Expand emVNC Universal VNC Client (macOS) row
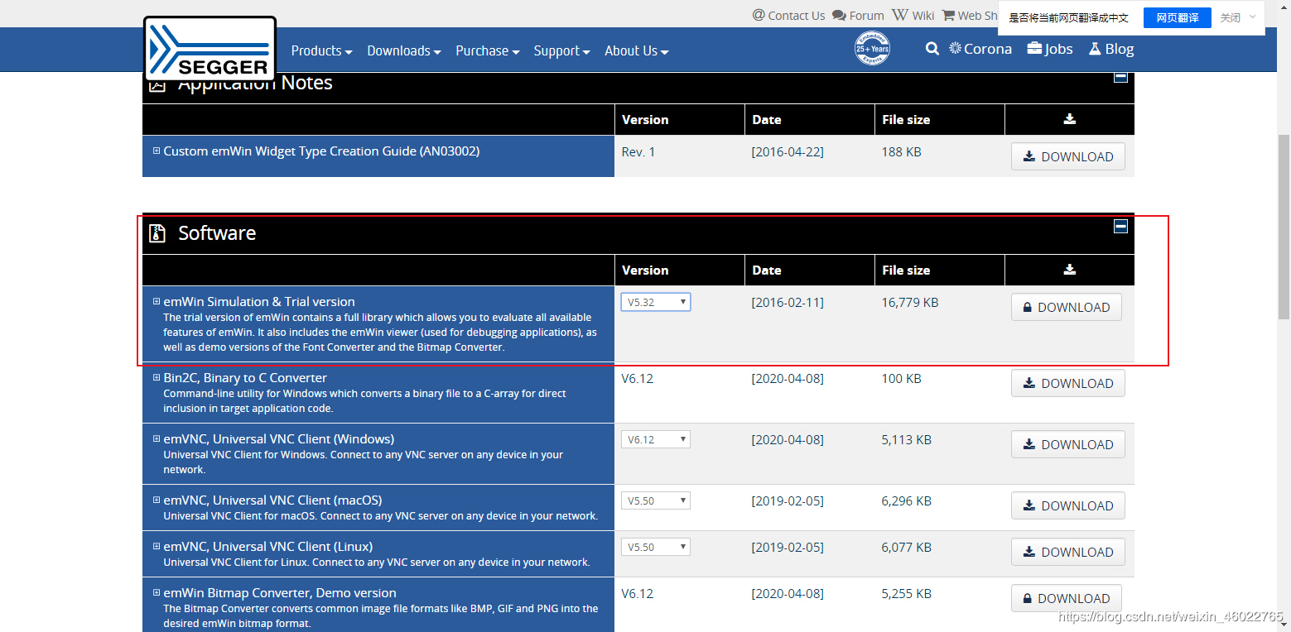Viewport: 1291px width, 632px height. tap(157, 500)
